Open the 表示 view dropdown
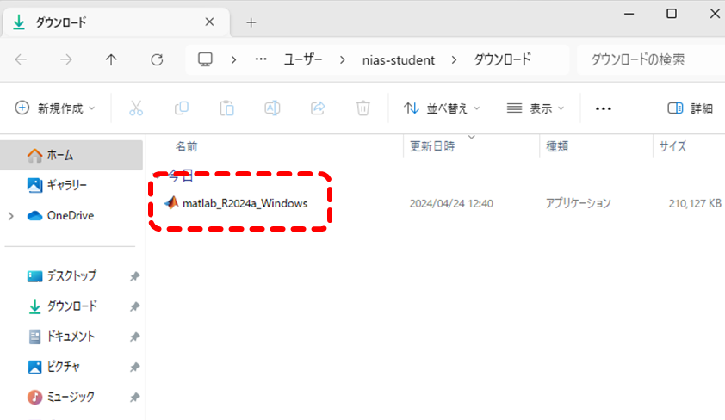 [x=536, y=108]
